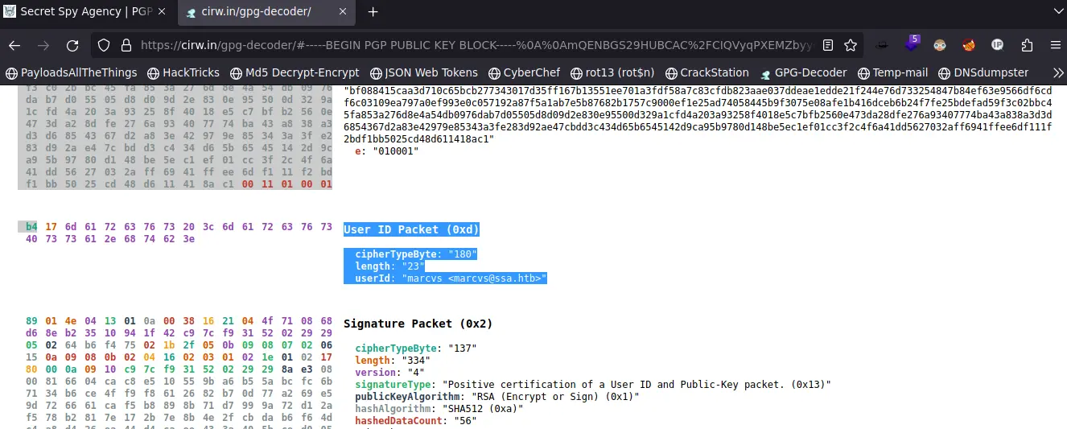This screenshot has height=429, width=1067.
Task: Go forward to next page
Action: [x=43, y=45]
